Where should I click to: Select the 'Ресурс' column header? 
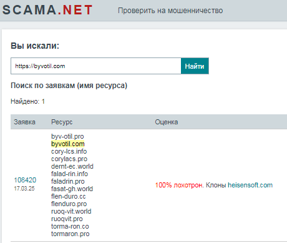pyautogui.click(x=62, y=122)
